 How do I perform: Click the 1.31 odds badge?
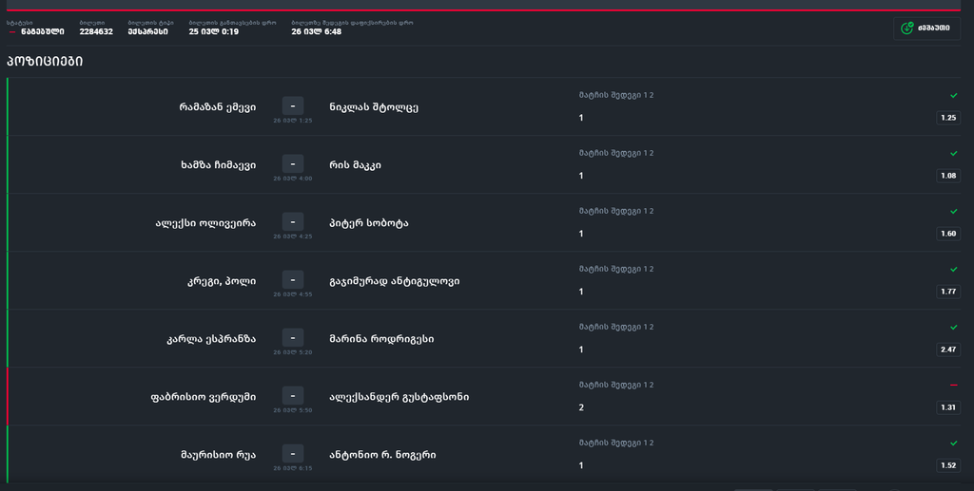(947, 407)
